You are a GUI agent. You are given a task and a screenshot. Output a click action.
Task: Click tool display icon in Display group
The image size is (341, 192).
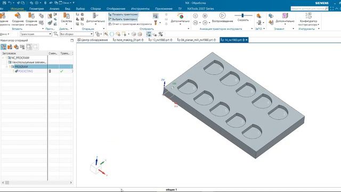click(156, 22)
